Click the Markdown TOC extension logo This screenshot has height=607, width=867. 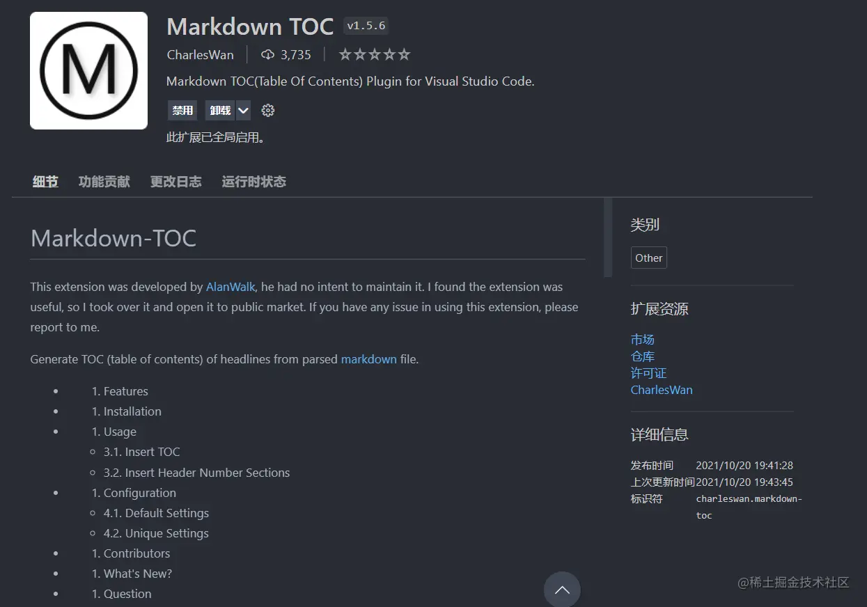[x=88, y=70]
